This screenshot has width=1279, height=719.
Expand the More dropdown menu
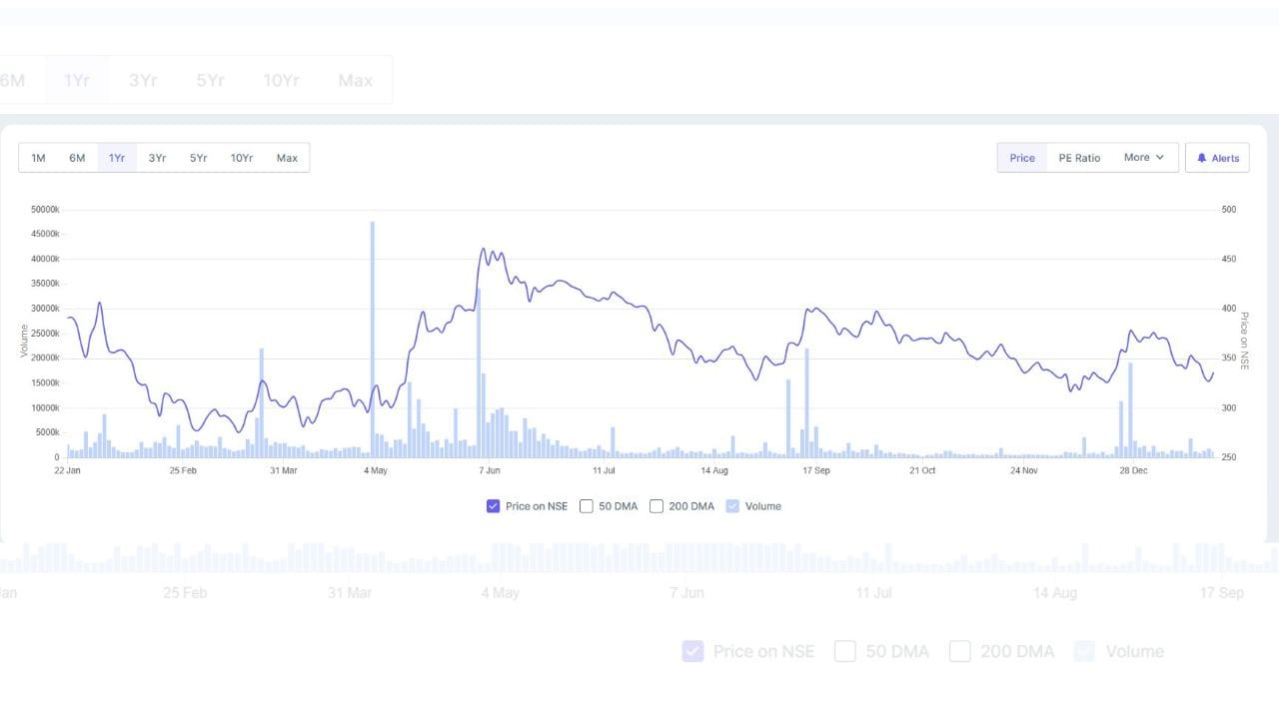1143,158
